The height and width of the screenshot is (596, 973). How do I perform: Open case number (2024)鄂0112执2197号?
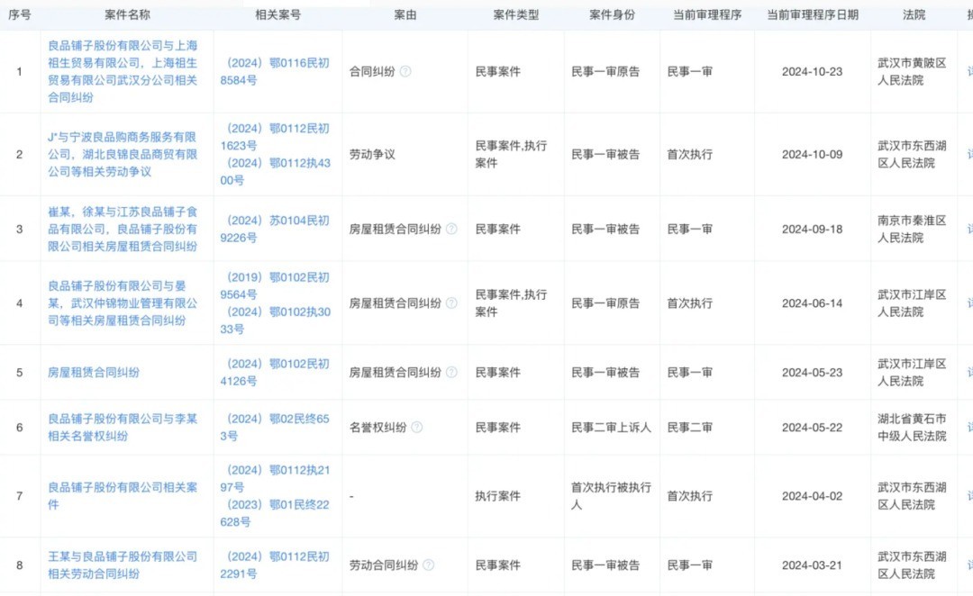tap(275, 479)
